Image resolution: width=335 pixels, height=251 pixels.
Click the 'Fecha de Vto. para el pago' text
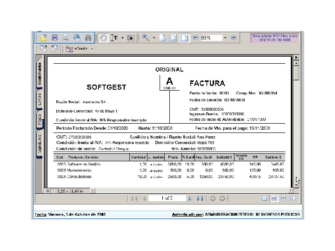click(x=221, y=128)
